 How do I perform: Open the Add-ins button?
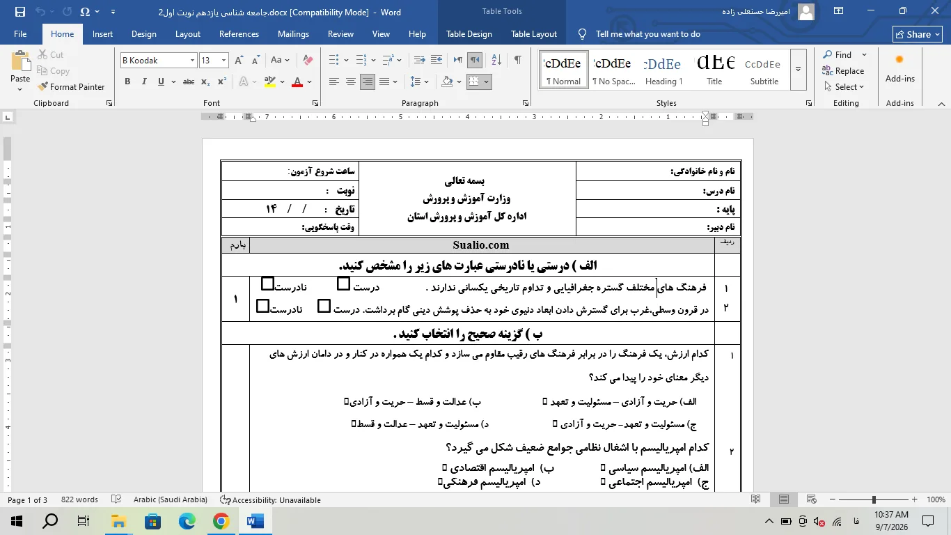[899, 68]
